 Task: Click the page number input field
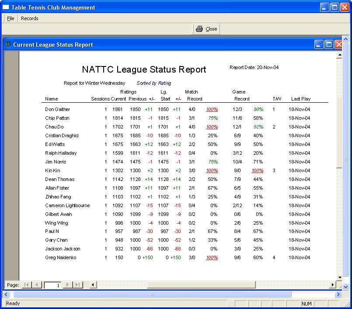[52, 285]
